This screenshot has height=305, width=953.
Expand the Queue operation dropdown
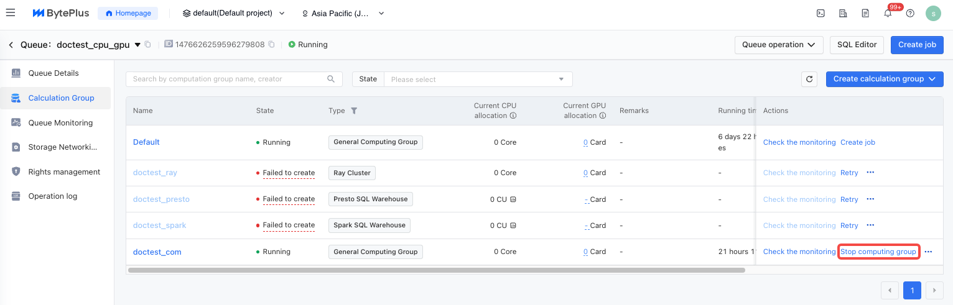(x=778, y=45)
